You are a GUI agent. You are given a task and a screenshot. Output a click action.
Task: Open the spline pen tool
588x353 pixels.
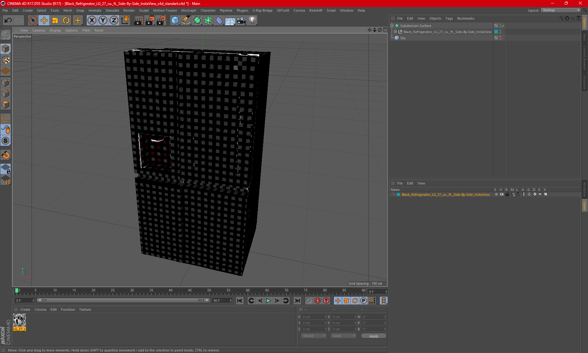coord(186,20)
